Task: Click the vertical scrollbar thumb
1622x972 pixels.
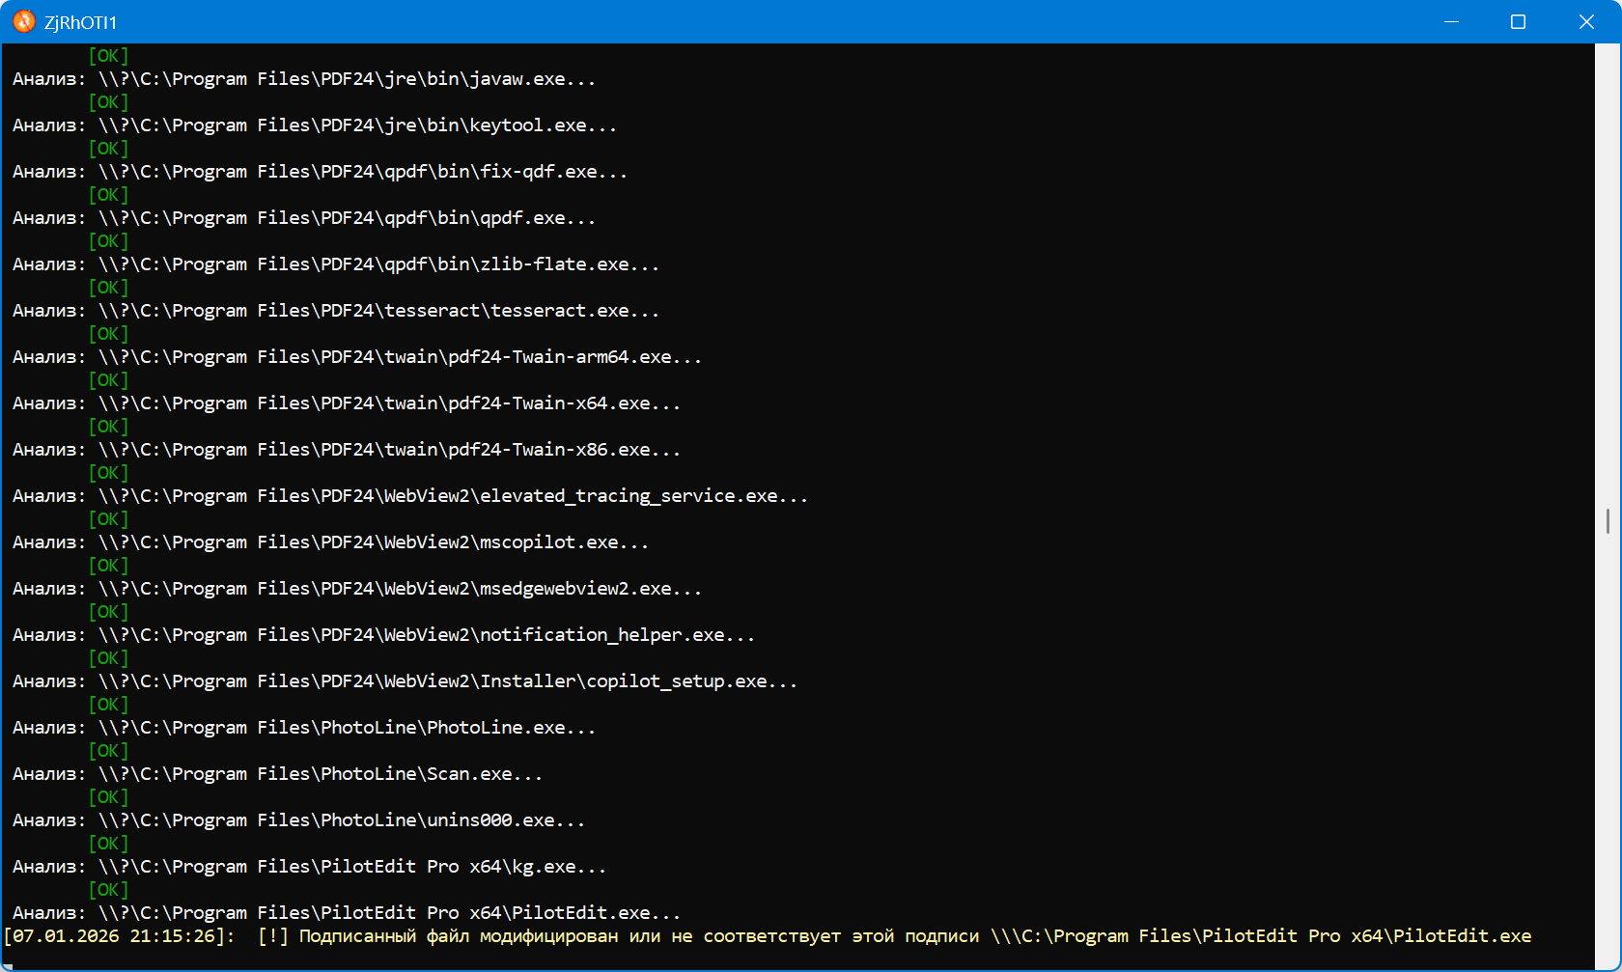Action: [x=1608, y=521]
